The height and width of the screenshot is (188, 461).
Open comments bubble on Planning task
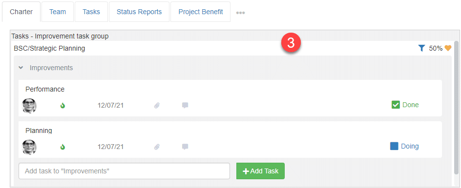click(x=185, y=147)
